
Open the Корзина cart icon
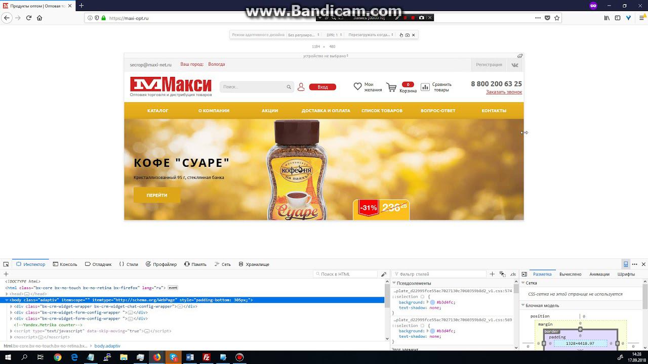[391, 87]
